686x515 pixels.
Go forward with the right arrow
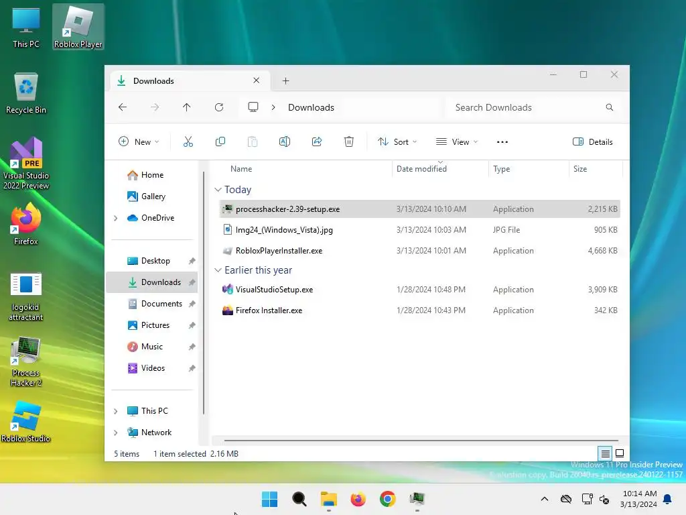click(x=155, y=107)
